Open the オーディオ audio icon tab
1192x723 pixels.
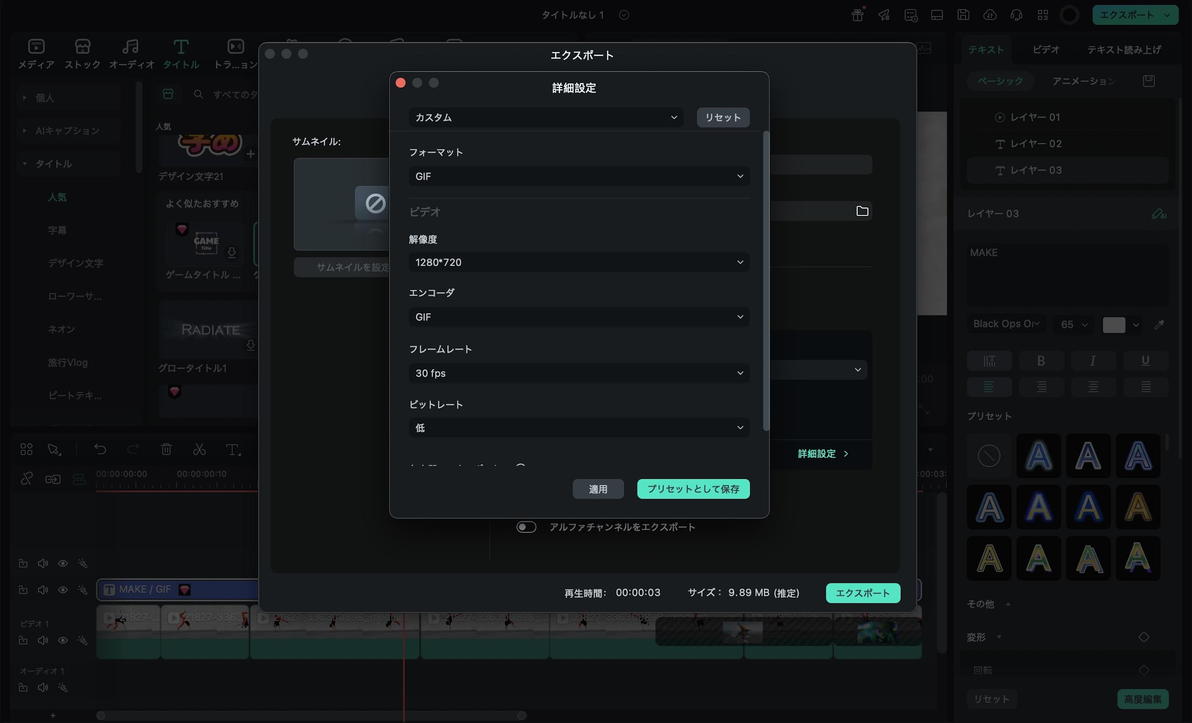pos(131,53)
